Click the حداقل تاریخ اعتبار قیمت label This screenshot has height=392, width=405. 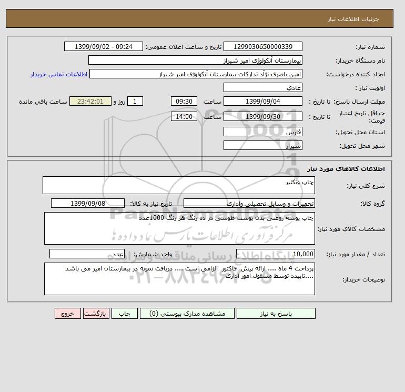pyautogui.click(x=362, y=117)
